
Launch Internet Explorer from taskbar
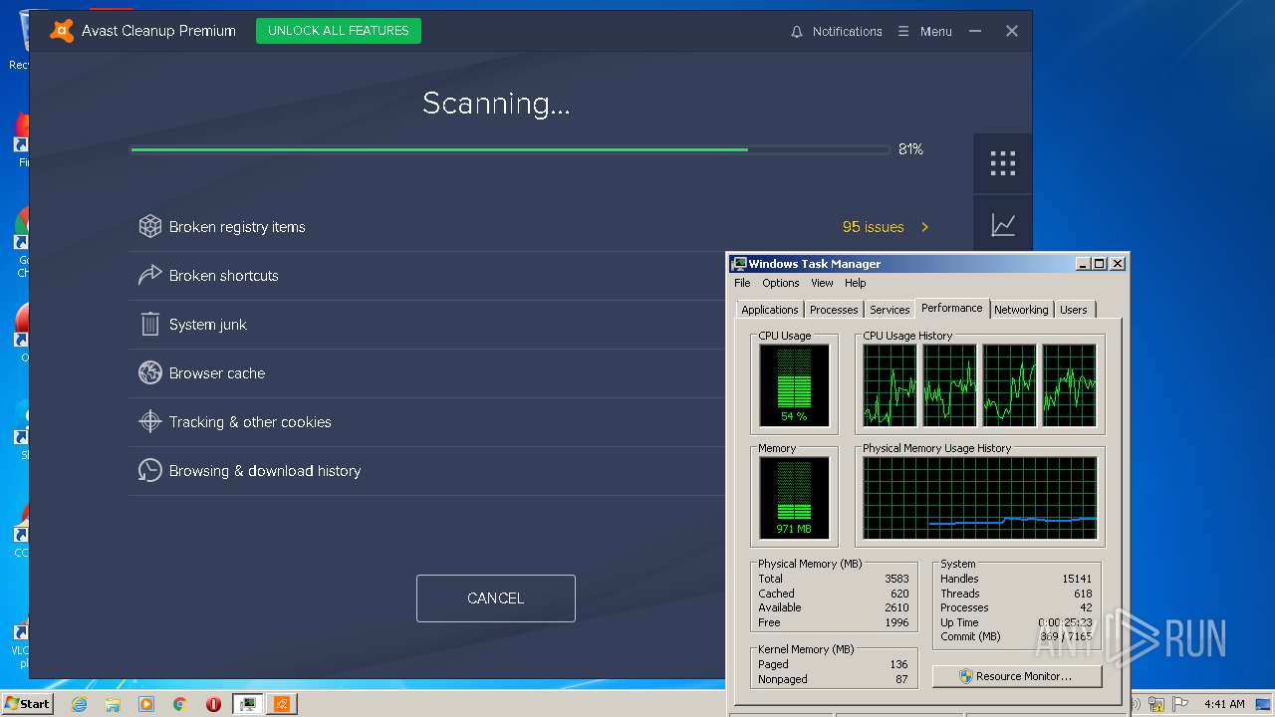[79, 704]
